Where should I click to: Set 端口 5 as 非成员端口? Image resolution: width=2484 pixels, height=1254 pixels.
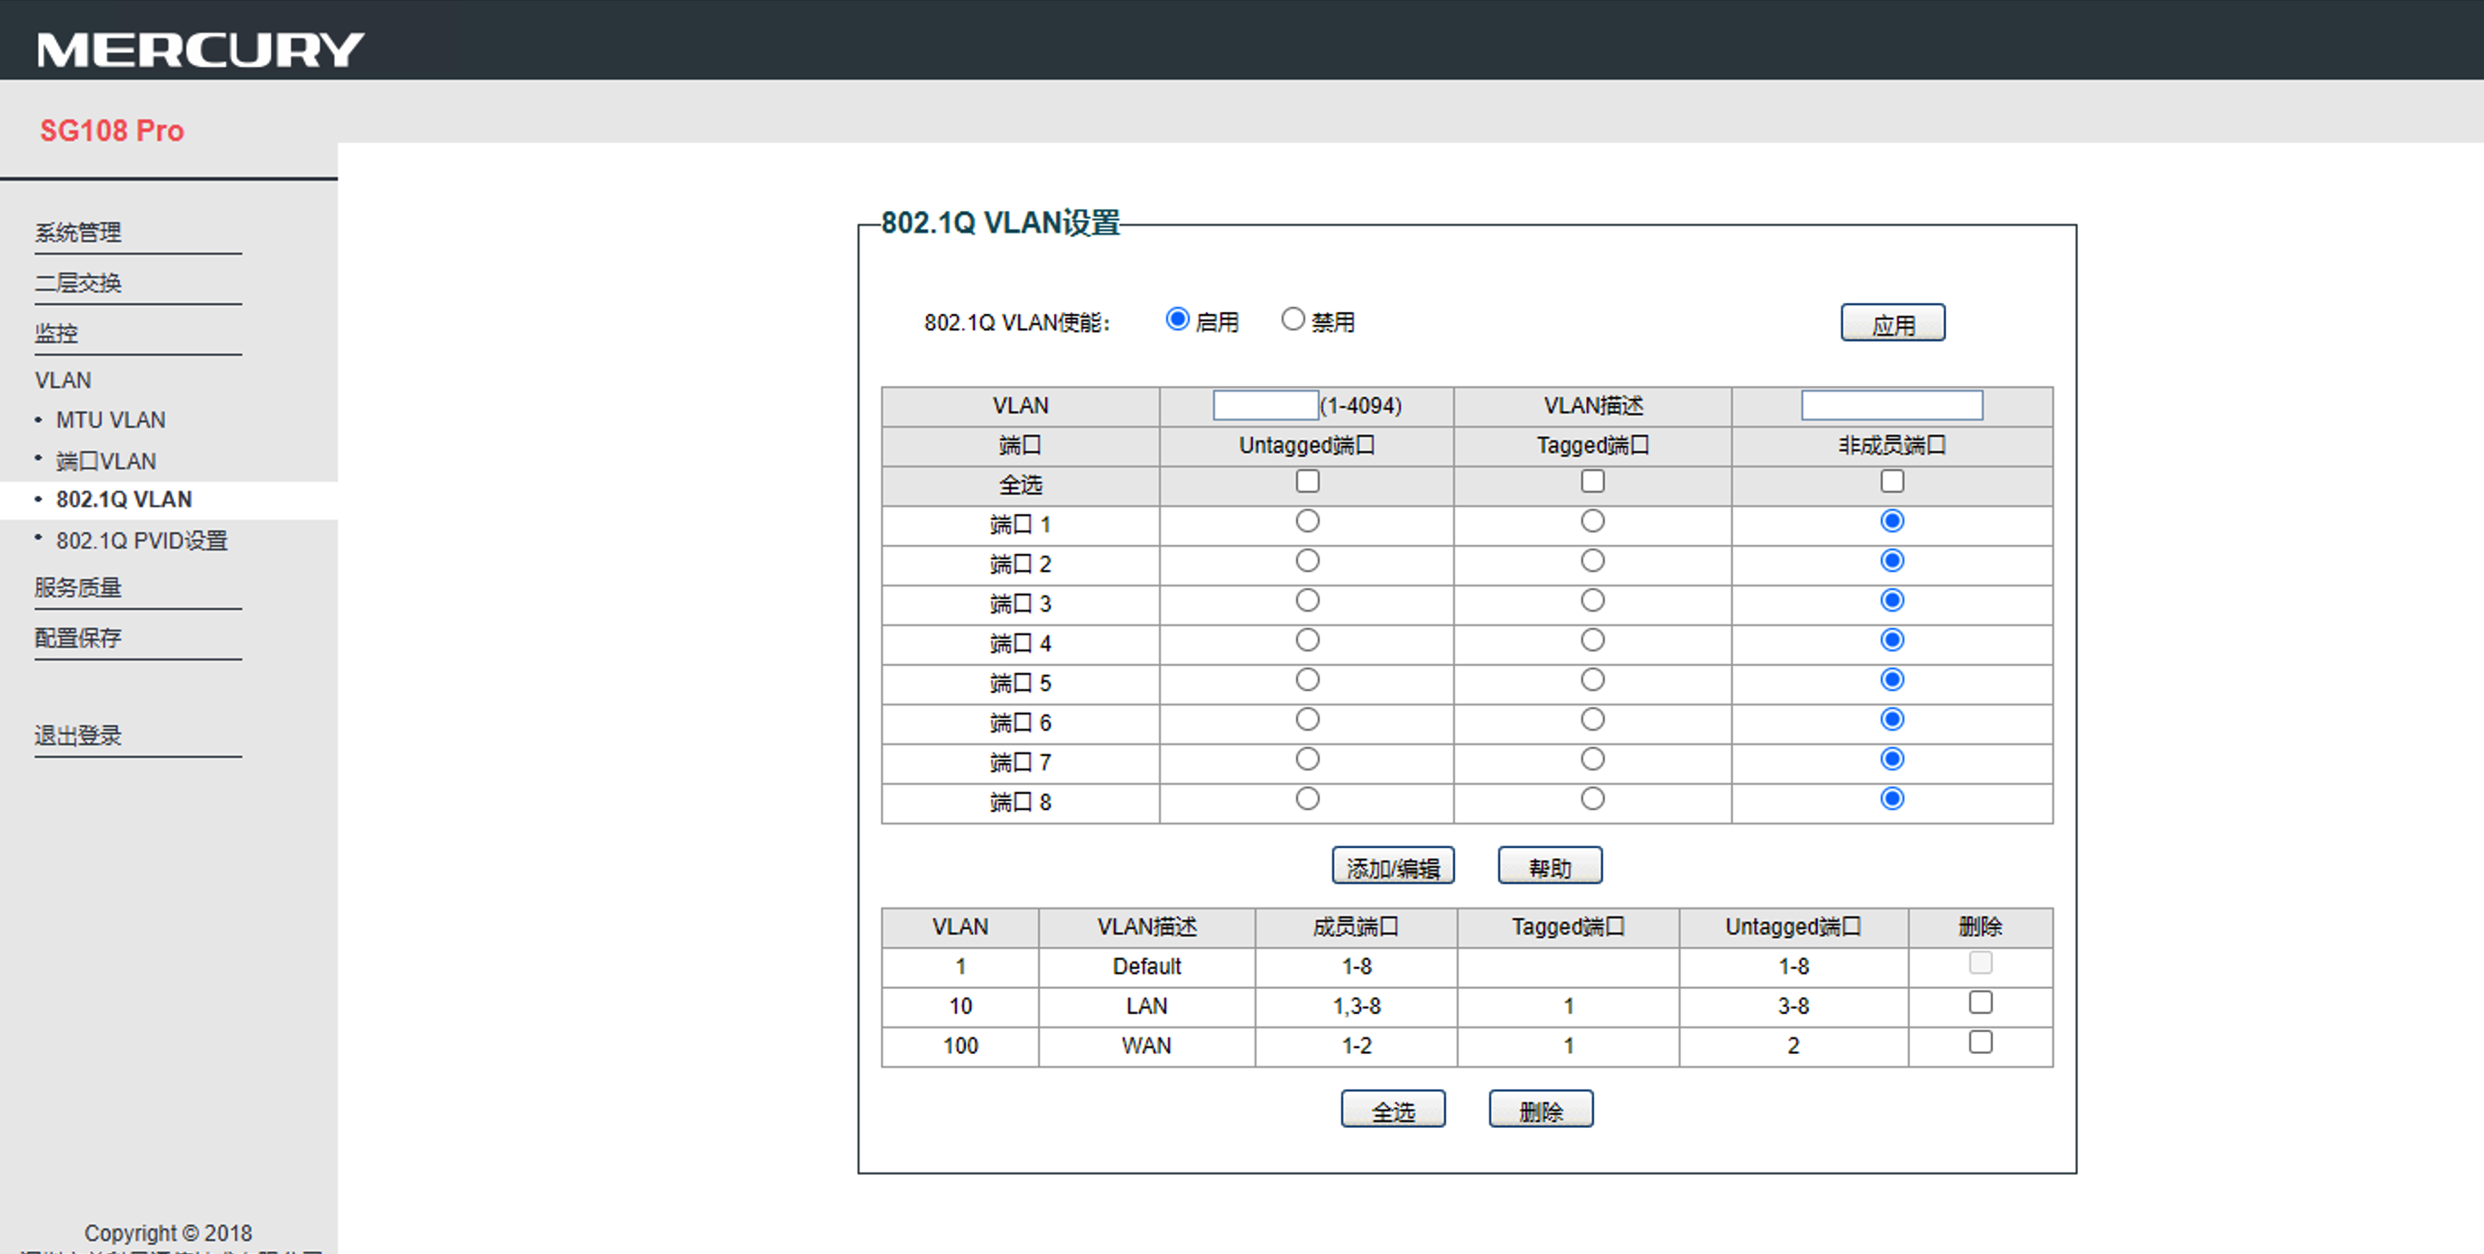pos(1893,680)
